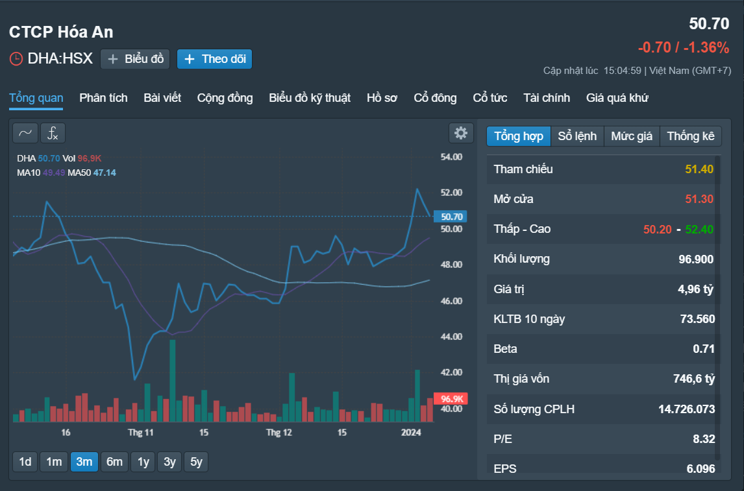Open the fx indicators button

point(53,133)
